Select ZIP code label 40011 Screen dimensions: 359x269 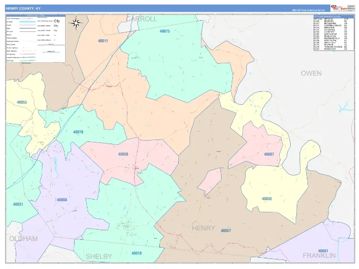tap(103, 41)
